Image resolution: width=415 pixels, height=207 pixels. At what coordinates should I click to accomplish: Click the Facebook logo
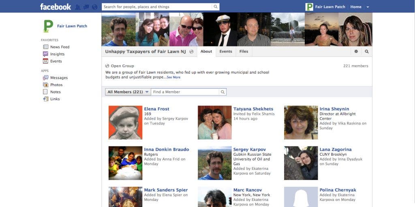[56, 7]
